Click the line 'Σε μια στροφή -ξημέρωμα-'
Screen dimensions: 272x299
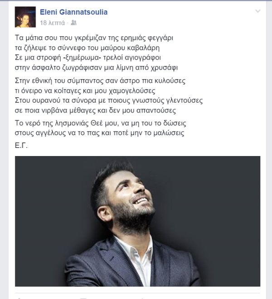[88, 57]
